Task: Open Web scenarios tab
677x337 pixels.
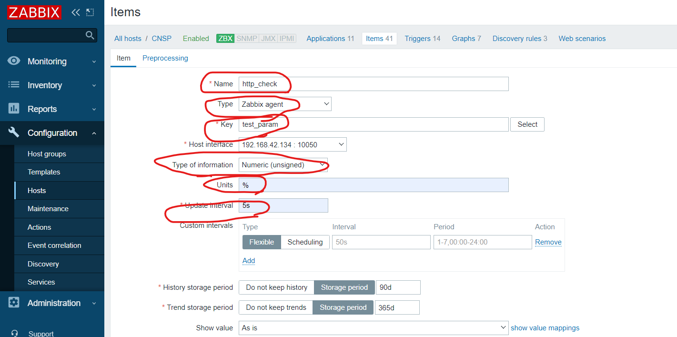Action: tap(582, 39)
